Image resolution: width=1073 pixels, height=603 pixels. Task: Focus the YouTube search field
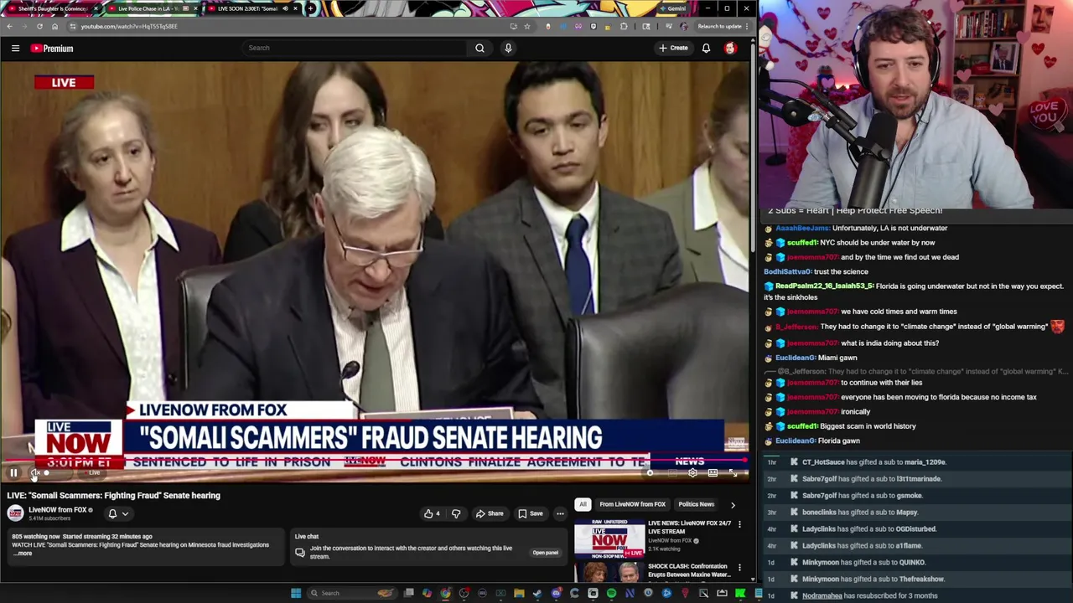[x=355, y=48]
